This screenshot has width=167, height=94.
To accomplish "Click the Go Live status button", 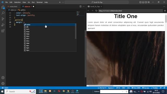I will (x=146, y=88).
